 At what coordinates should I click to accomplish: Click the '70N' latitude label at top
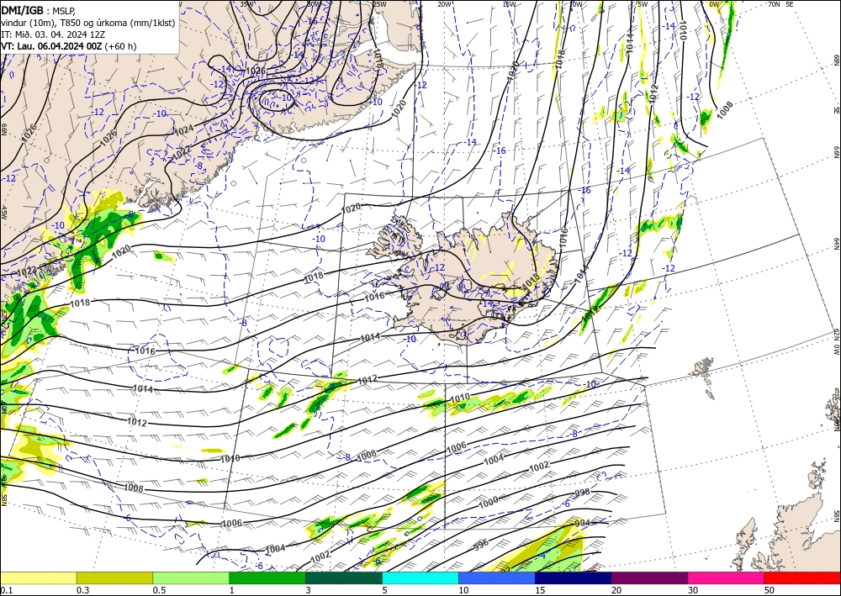pyautogui.click(x=774, y=4)
